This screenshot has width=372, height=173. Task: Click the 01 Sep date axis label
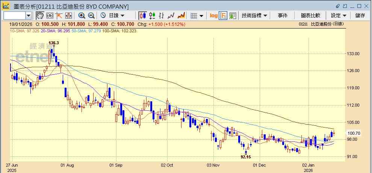(x=116, y=165)
